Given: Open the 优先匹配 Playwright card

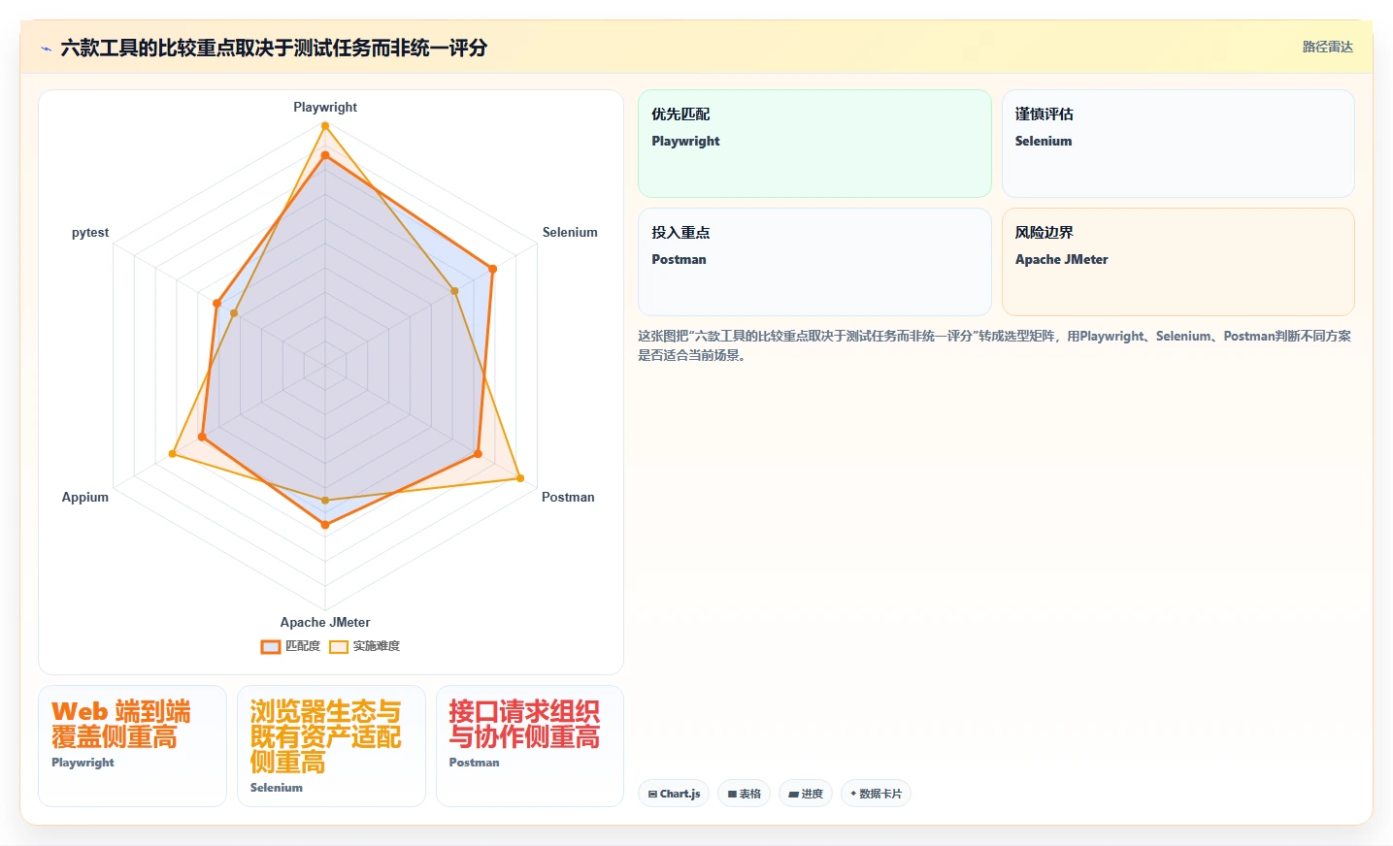Looking at the screenshot, I should (x=814, y=144).
